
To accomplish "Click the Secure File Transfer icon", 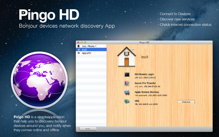I will 127,84.
